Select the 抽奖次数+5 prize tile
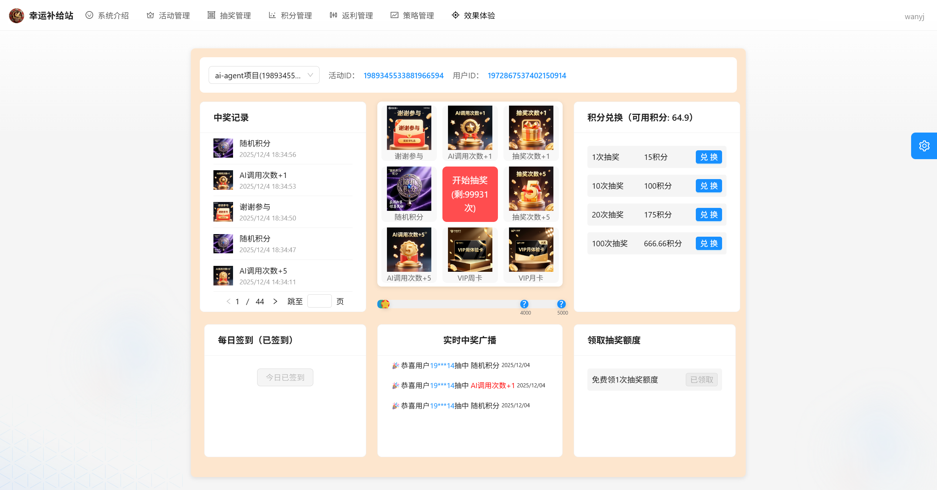 click(531, 194)
